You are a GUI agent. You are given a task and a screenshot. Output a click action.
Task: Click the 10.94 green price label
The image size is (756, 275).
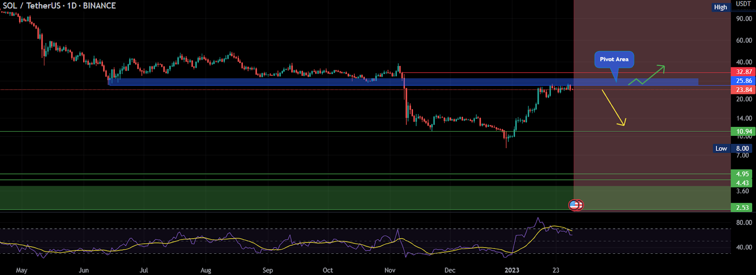(744, 132)
